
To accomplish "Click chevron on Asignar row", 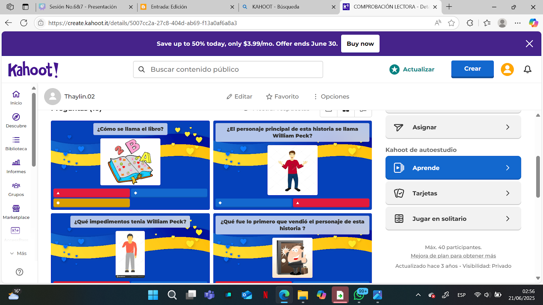I will (508, 127).
